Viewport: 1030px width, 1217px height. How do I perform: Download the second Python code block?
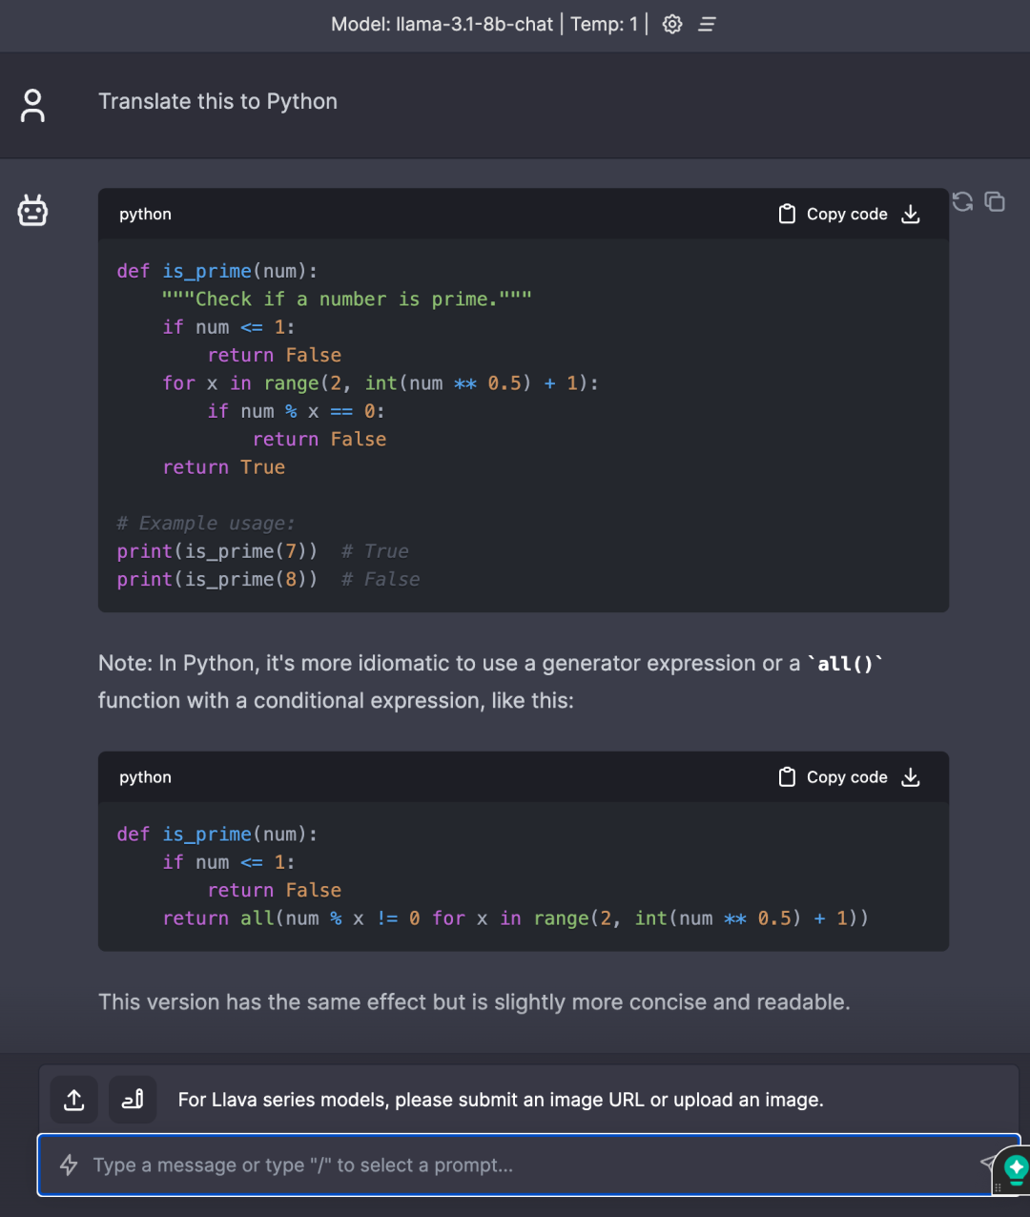911,777
